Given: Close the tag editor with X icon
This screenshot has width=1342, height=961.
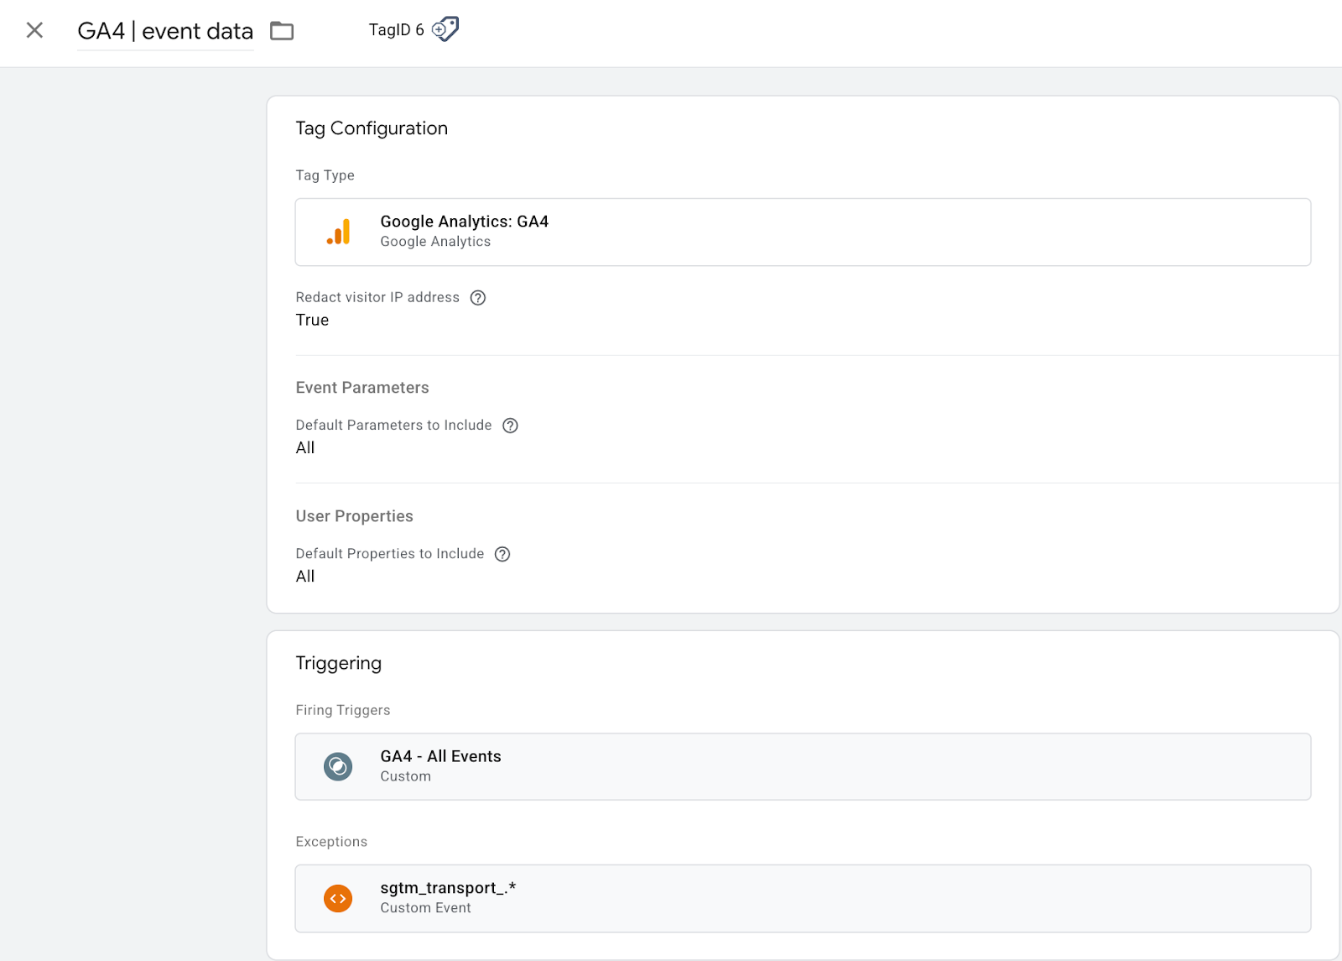Looking at the screenshot, I should coord(34,30).
